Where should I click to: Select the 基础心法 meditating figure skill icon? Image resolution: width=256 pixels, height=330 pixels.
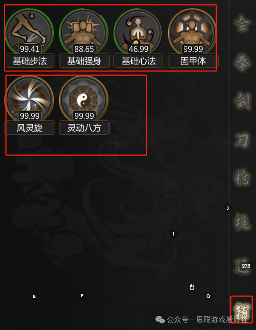click(x=138, y=32)
